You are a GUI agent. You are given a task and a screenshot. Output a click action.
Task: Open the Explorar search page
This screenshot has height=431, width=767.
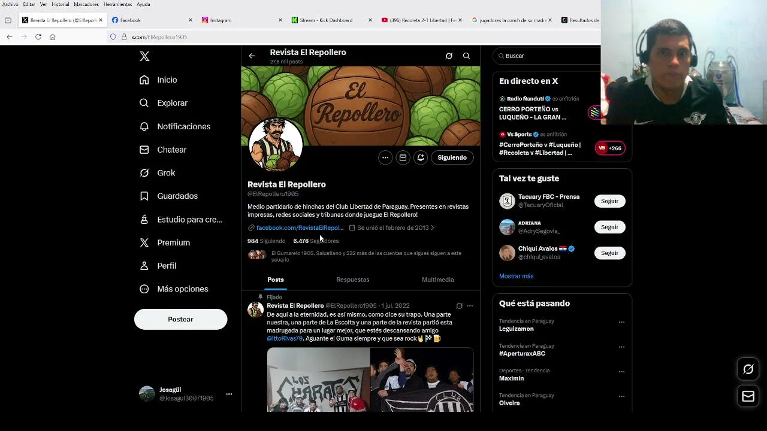tap(164, 103)
